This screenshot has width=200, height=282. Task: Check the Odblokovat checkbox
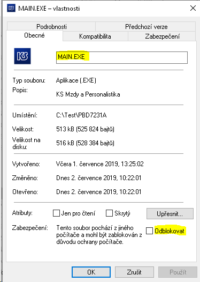(x=149, y=231)
